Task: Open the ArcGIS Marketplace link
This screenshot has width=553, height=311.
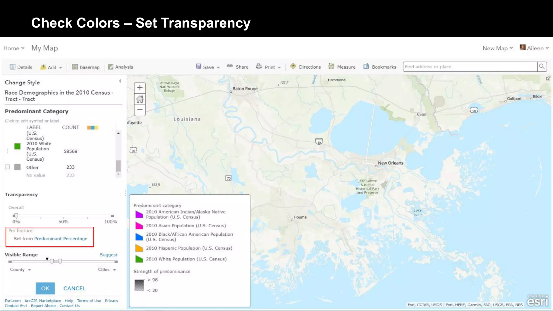Action: pyautogui.click(x=43, y=301)
